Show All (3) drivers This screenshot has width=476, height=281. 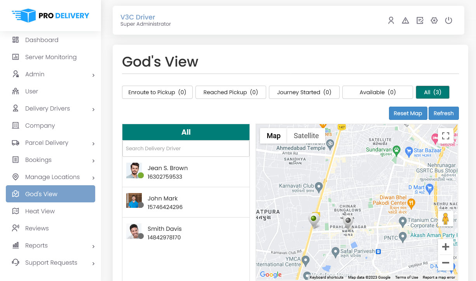[x=432, y=92]
